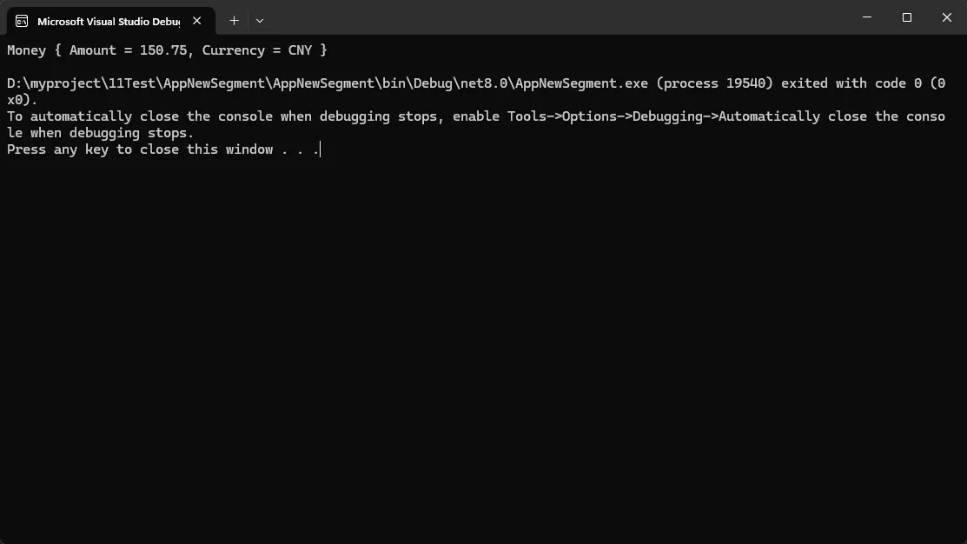Click the text cursor after the prompt
Viewport: 967px width, 544px height.
click(321, 149)
